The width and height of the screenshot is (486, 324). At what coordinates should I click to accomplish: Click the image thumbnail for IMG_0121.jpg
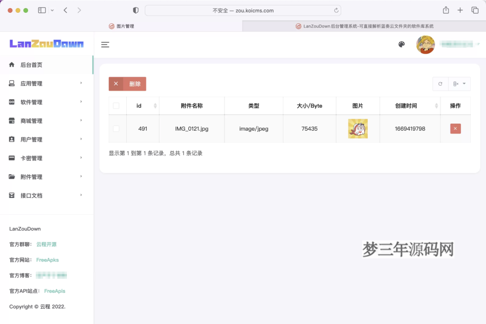pos(358,128)
